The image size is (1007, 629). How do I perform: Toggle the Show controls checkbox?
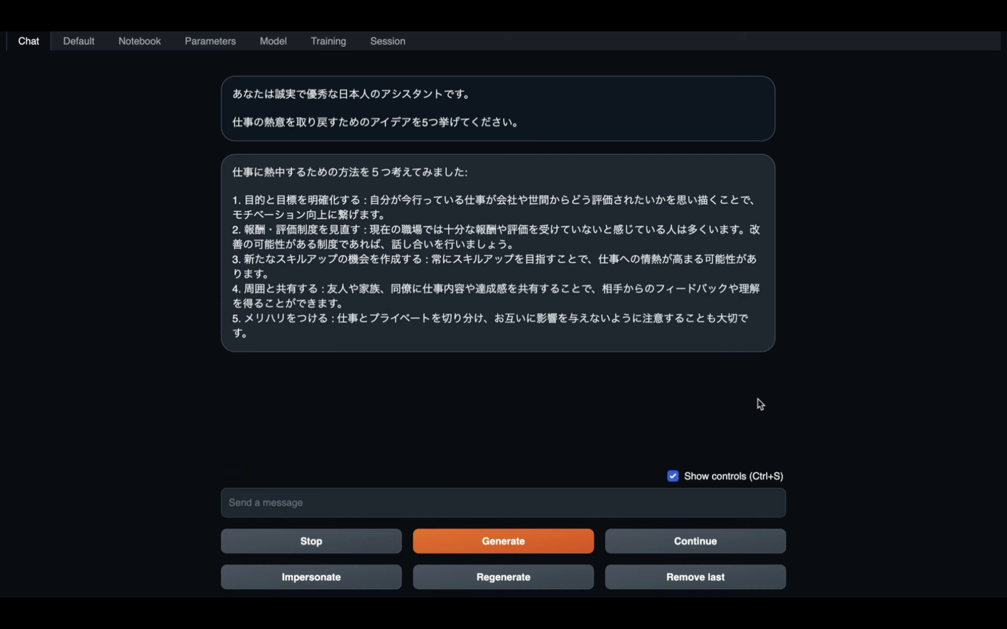672,476
